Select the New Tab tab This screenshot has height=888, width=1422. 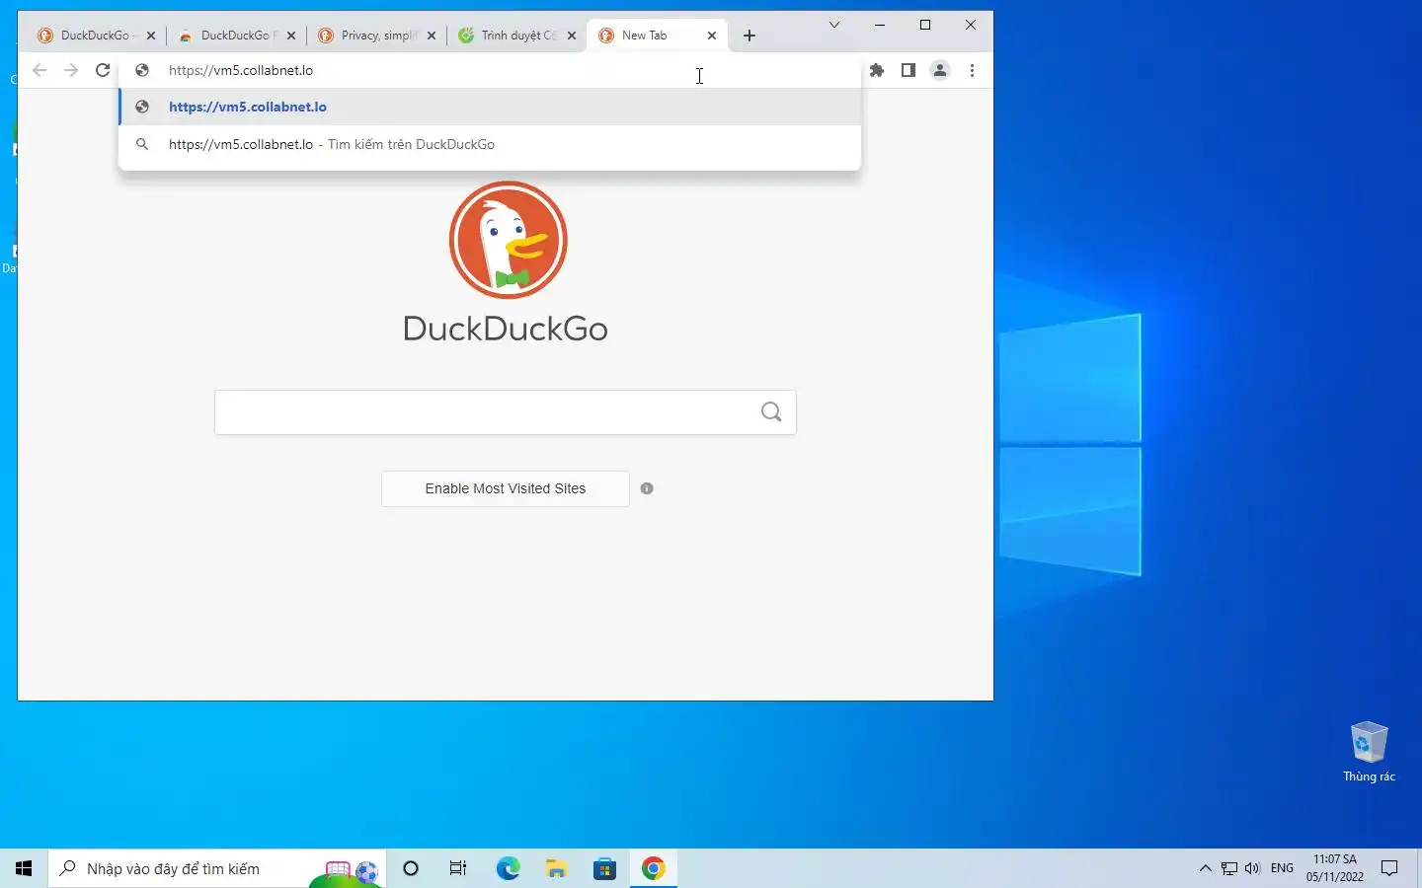click(656, 36)
